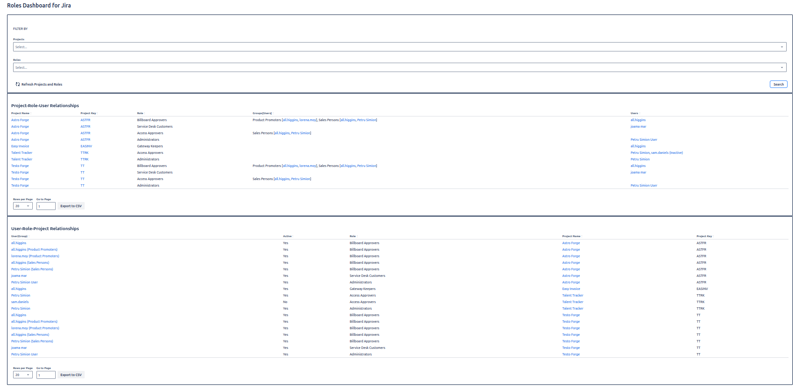The height and width of the screenshot is (391, 796).
Task: Click TT key link in Testo Forge Access Approvers row
Action: click(82, 179)
